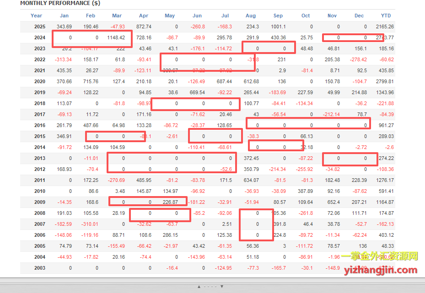Click the 2020 year row label
The width and height of the screenshot is (425, 293).
[x=40, y=81]
